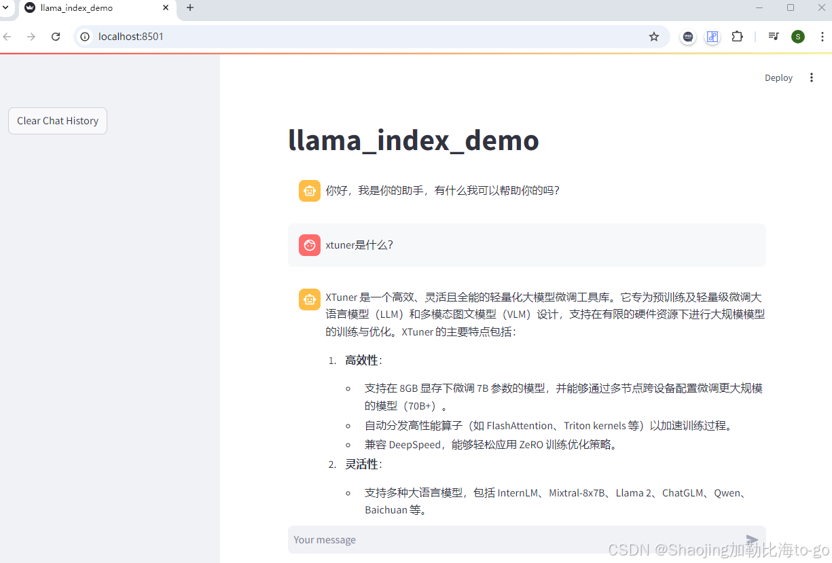Viewport: 832px width, 563px height.
Task: Click the blue pinned extension icon
Action: (x=712, y=37)
